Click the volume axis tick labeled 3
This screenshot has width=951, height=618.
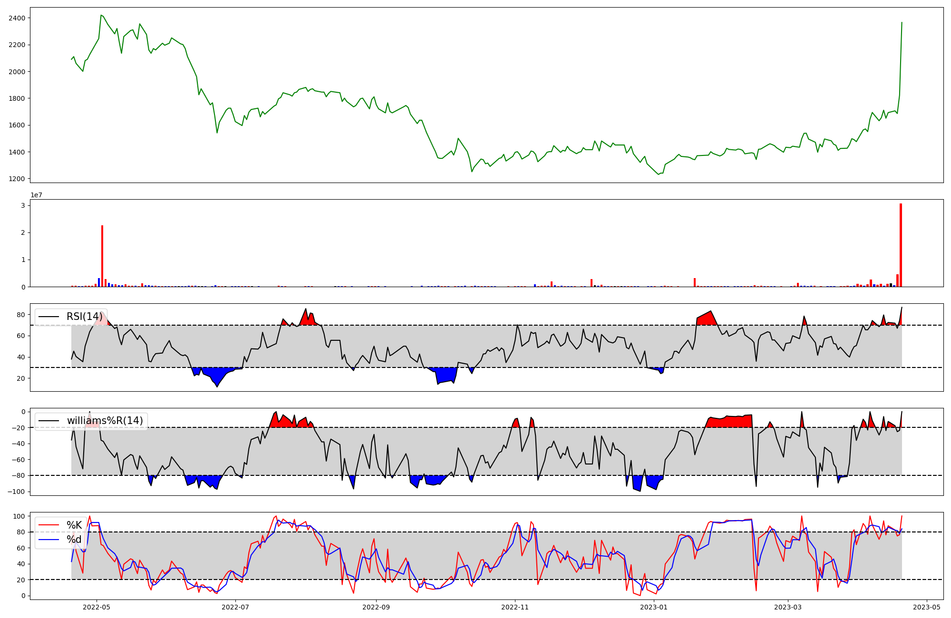pos(23,205)
